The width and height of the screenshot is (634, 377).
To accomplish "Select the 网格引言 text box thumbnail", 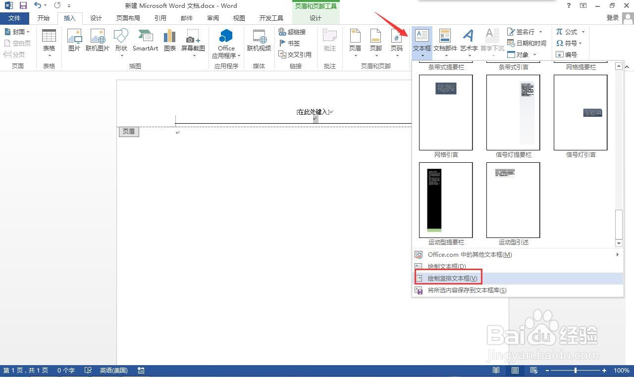I will 446,112.
